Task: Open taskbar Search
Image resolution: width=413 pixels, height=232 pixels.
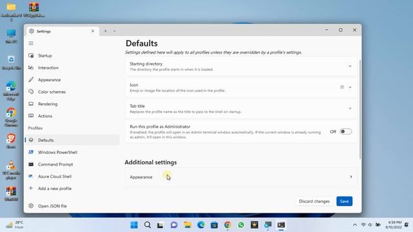Action: (x=148, y=225)
